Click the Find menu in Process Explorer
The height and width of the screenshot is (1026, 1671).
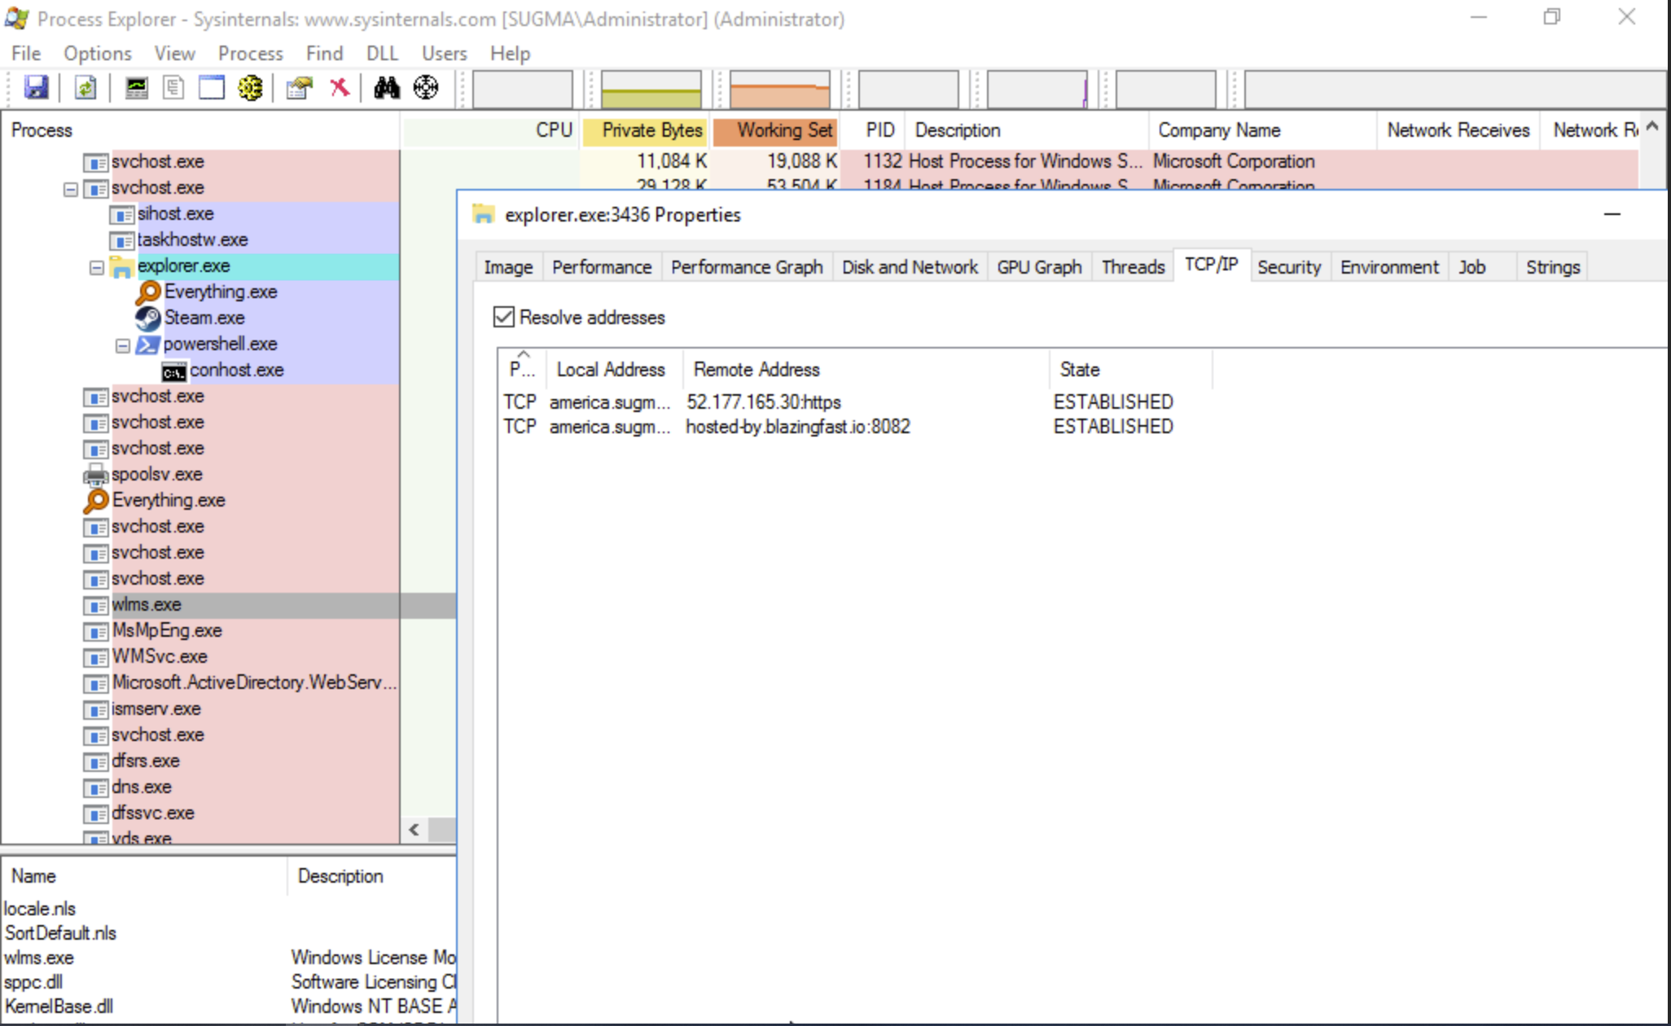[323, 54]
